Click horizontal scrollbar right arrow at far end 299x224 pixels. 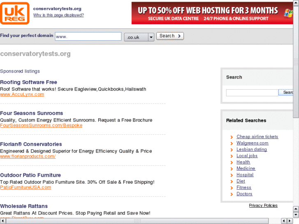tap(290, 221)
